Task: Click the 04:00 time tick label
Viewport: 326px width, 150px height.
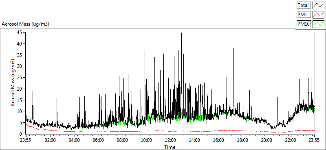Action: coord(74,140)
